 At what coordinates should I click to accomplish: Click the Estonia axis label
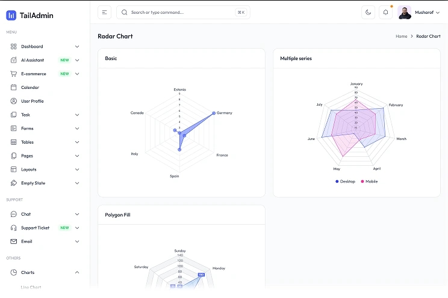[x=179, y=90]
